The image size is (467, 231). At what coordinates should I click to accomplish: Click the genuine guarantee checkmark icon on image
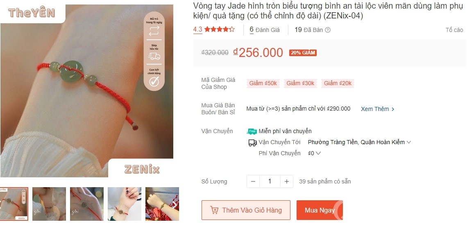coord(154,82)
